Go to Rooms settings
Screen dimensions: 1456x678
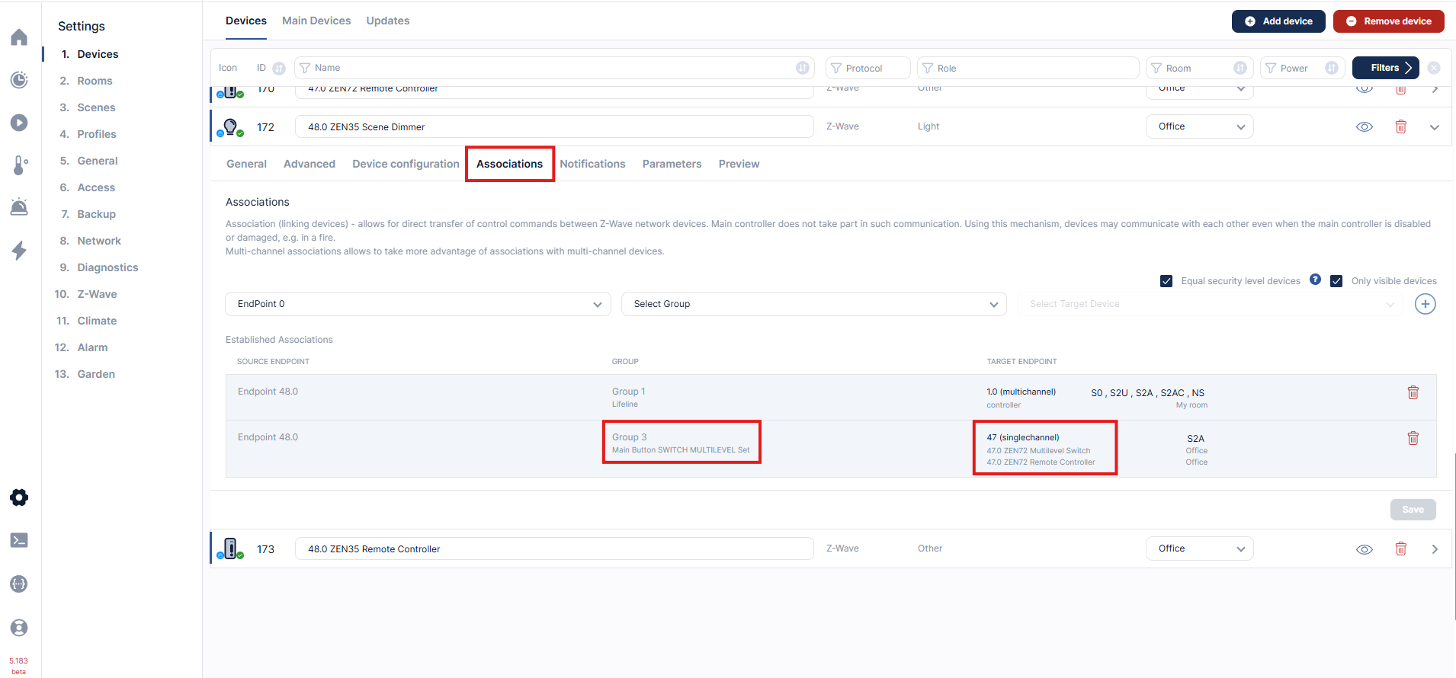click(x=95, y=81)
